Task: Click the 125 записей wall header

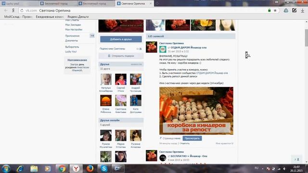Action: (x=191, y=36)
